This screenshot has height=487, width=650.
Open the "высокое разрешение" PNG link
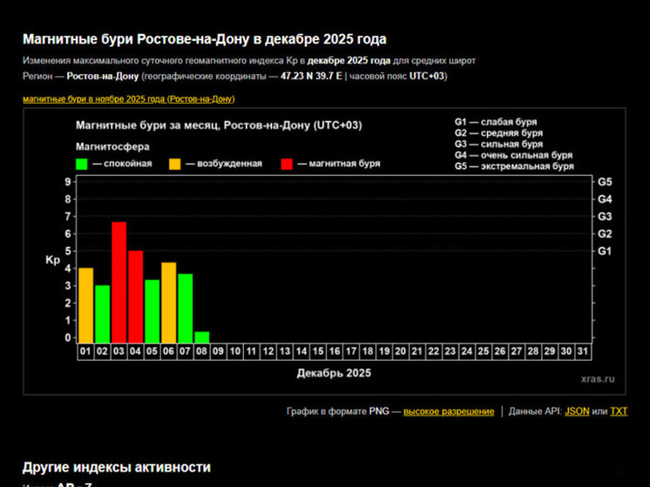(448, 411)
